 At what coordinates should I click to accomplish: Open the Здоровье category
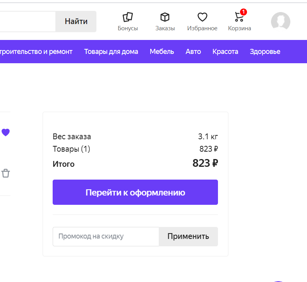point(265,52)
